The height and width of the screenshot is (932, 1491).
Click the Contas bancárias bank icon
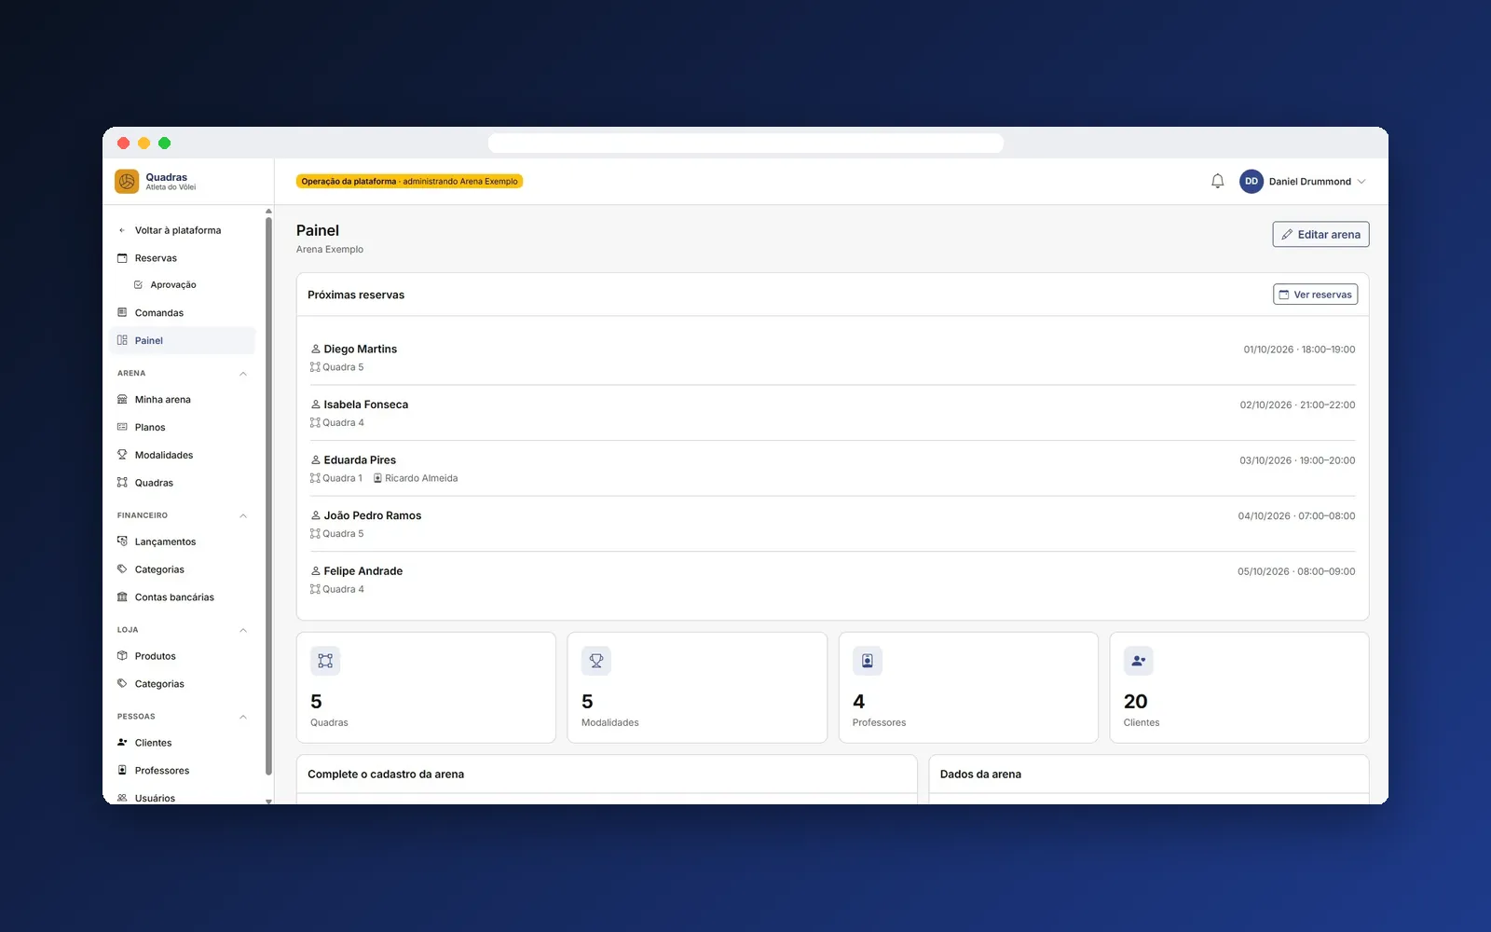point(122,597)
